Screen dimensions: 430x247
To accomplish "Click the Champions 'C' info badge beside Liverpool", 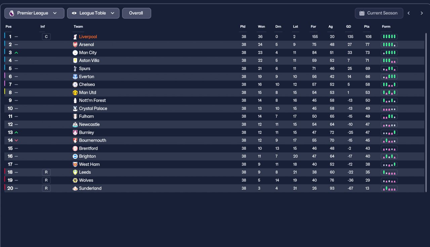I will point(46,37).
